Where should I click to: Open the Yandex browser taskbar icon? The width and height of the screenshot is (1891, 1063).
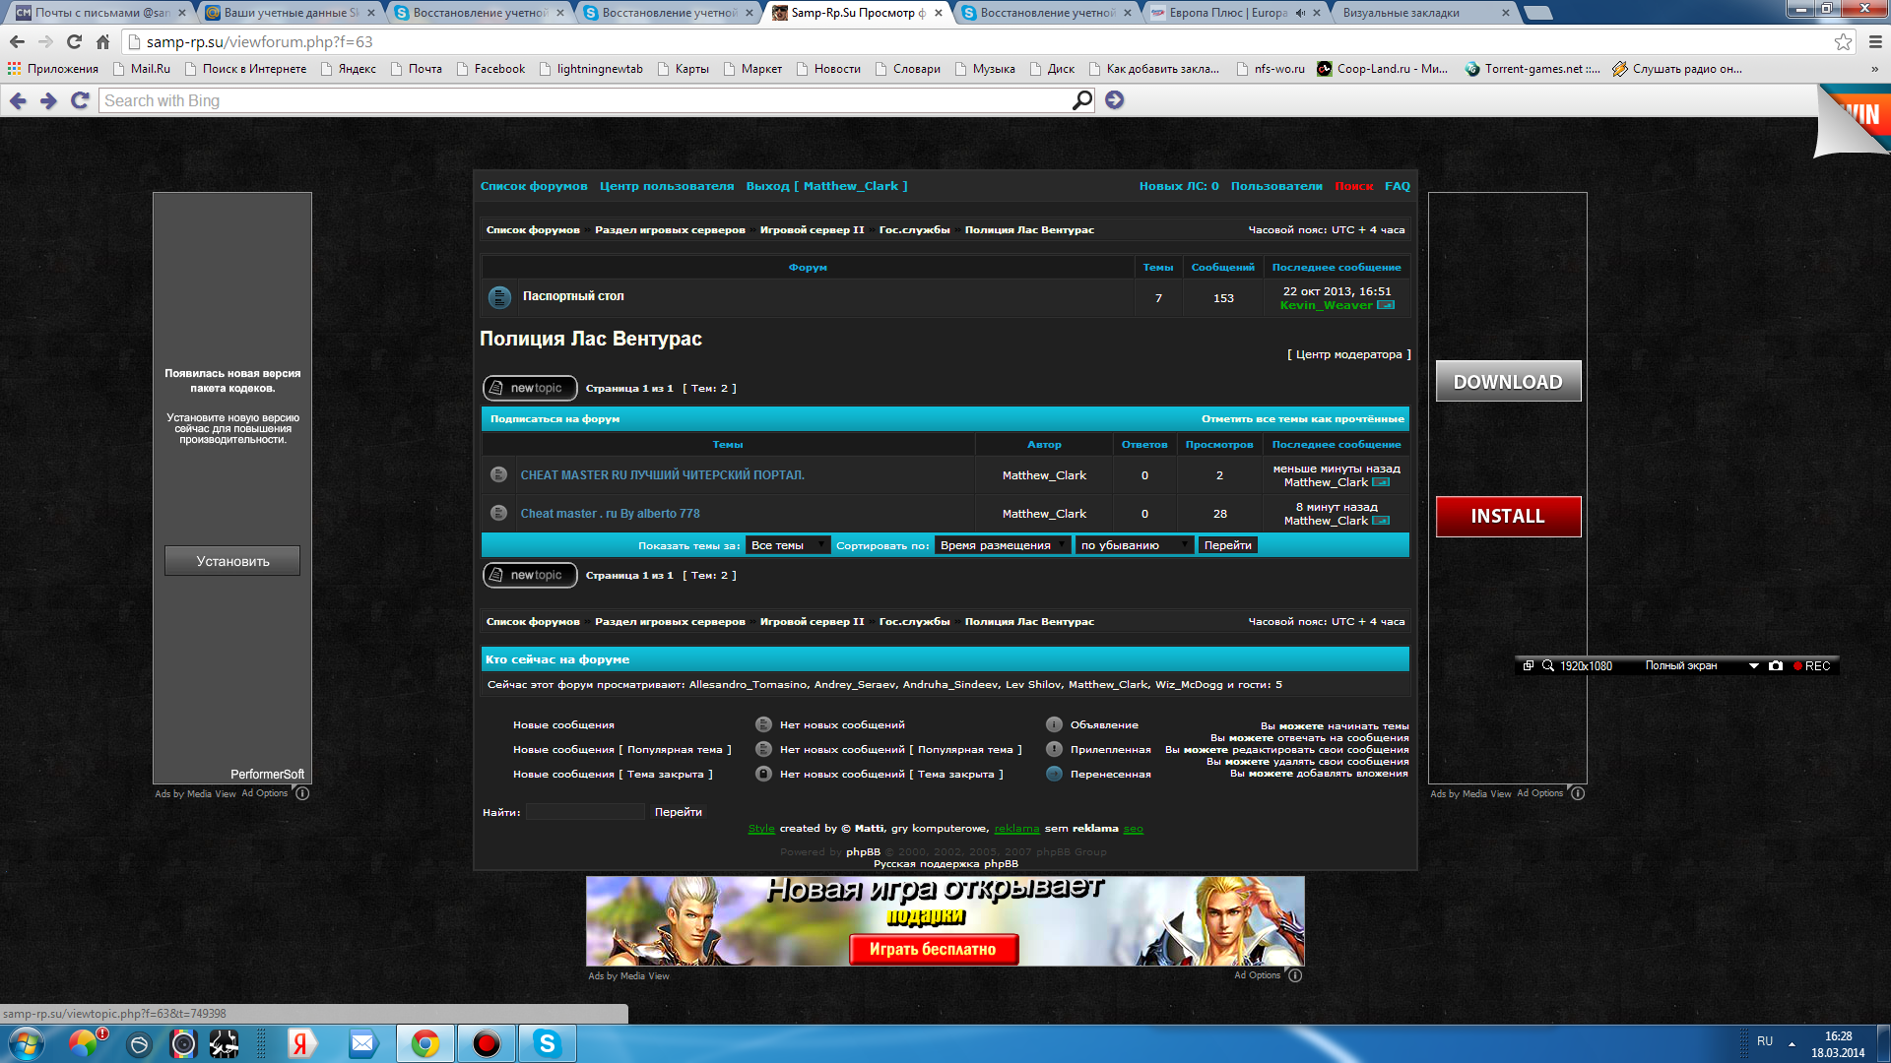[x=300, y=1043]
